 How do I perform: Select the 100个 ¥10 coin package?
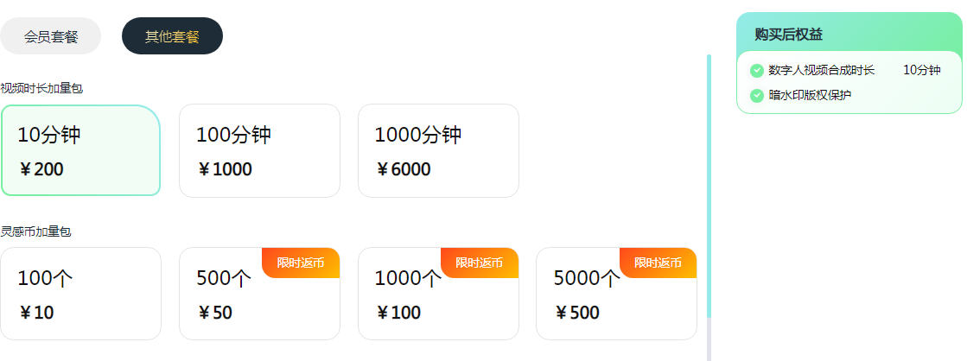(x=80, y=294)
